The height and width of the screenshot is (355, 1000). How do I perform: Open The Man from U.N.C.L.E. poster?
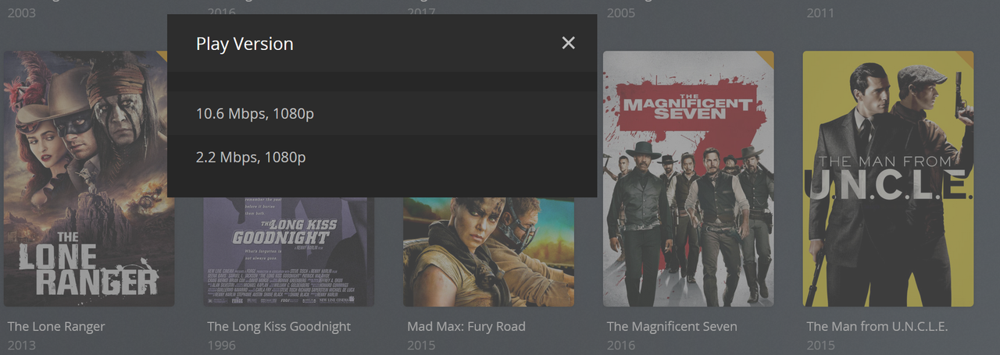tap(888, 179)
